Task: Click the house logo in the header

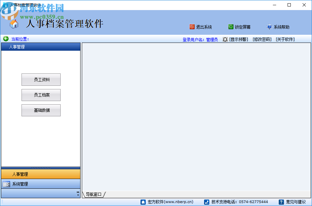Action: [14, 25]
